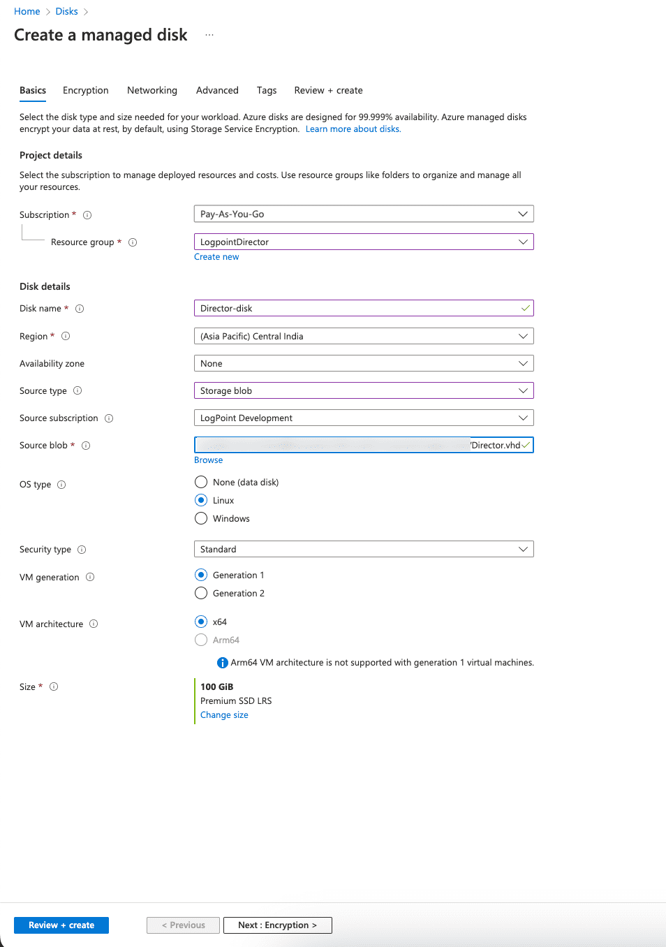This screenshot has width=666, height=947.
Task: View the Security type info tooltip
Action: coord(82,550)
